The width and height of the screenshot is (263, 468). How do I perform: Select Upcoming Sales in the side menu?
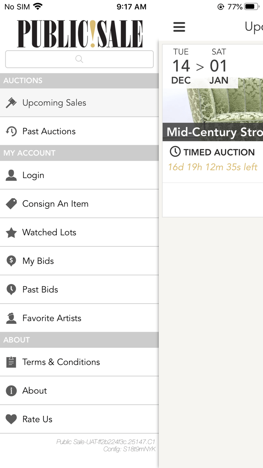click(x=54, y=103)
